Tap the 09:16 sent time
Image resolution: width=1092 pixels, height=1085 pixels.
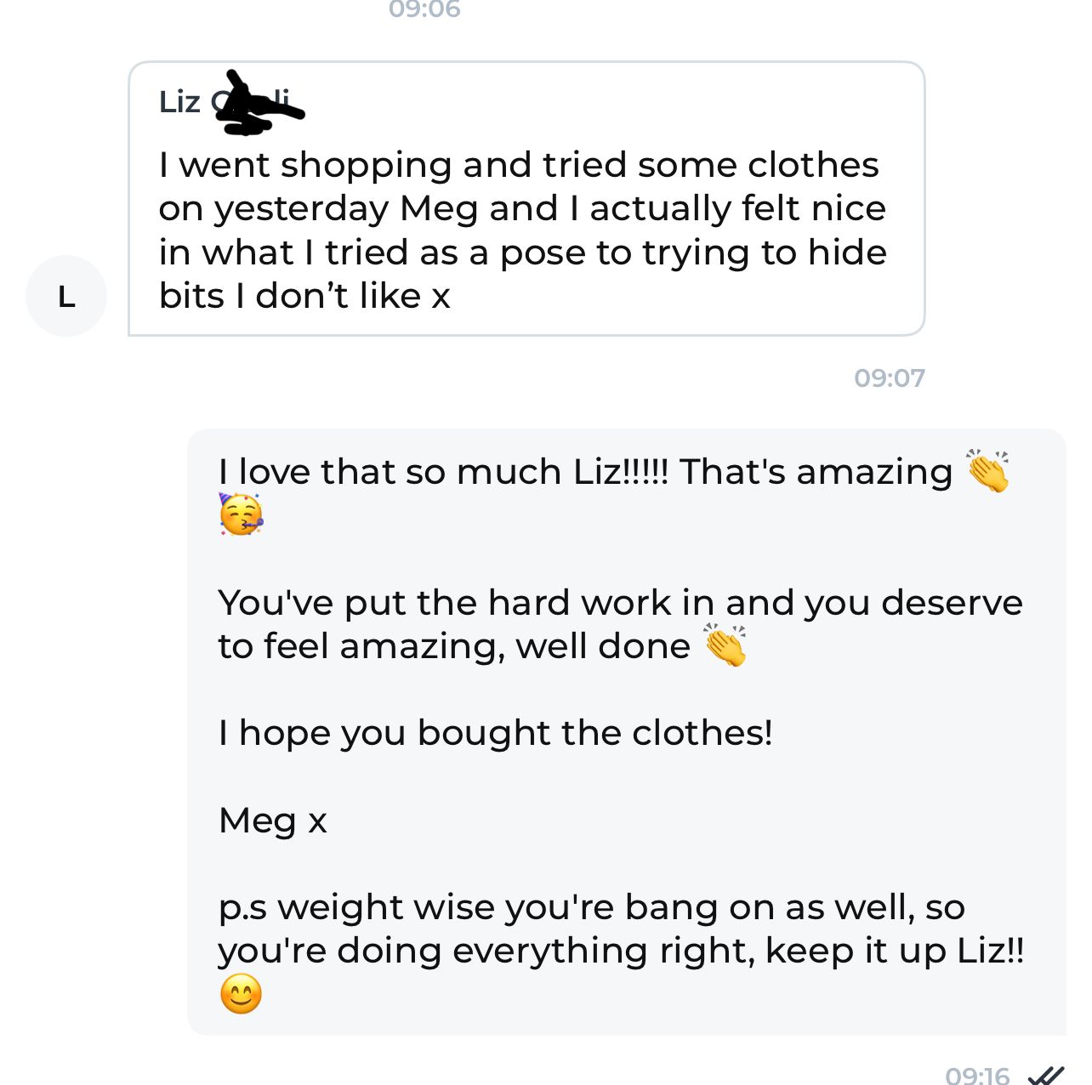(x=977, y=1076)
